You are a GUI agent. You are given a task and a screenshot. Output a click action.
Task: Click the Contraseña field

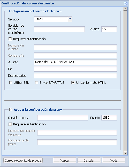tap(75, 55)
